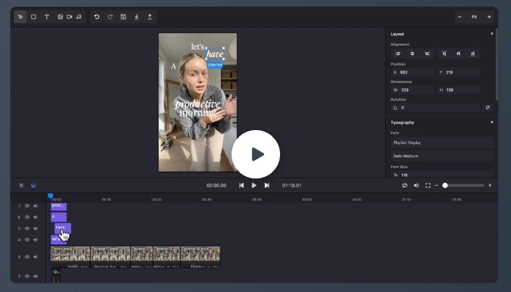Select the scene-1.mp4 clip
The width and height of the screenshot is (511, 292).
click(x=110, y=257)
